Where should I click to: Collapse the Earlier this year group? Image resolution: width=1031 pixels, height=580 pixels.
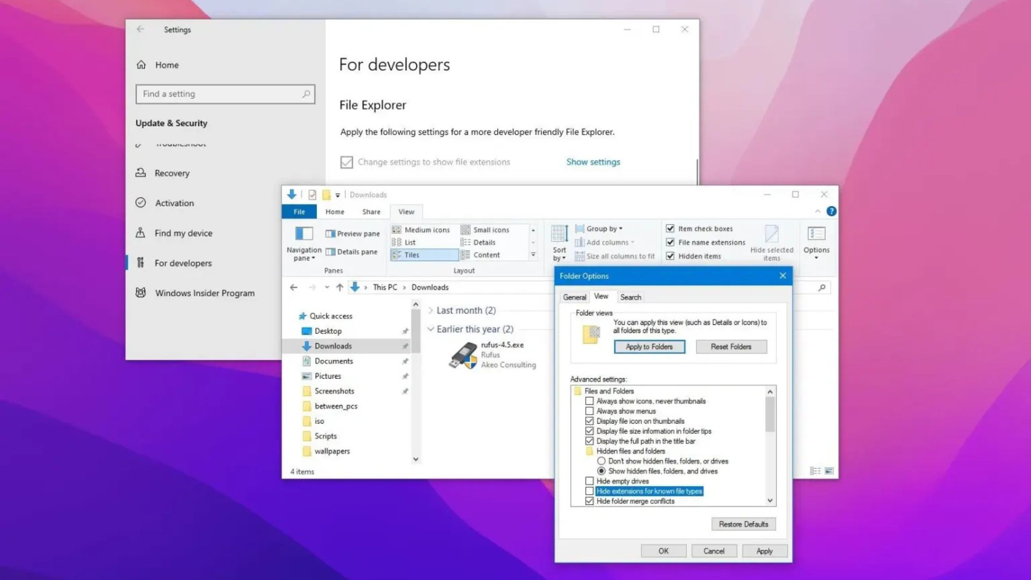tap(430, 329)
